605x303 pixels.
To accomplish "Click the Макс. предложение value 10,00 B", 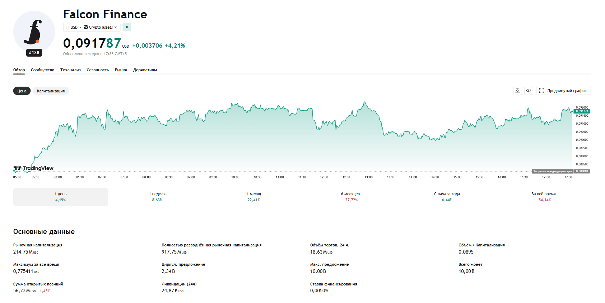I will [318, 271].
